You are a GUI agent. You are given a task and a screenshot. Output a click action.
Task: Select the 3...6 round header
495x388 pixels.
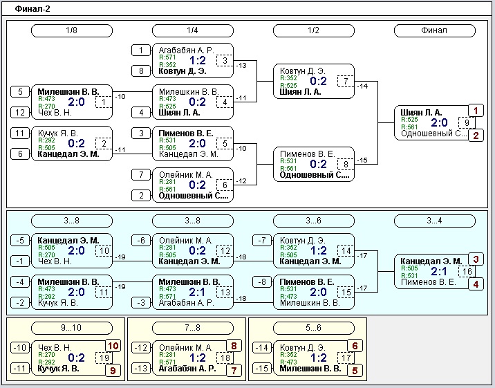point(313,221)
